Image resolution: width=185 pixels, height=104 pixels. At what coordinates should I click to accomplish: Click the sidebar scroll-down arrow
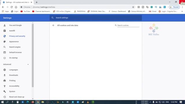pos(33,99)
